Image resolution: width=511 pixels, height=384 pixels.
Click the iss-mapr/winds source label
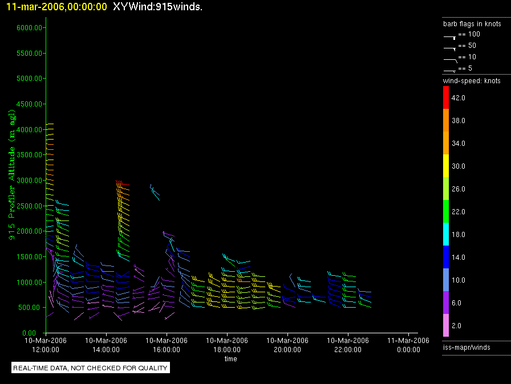(466, 347)
